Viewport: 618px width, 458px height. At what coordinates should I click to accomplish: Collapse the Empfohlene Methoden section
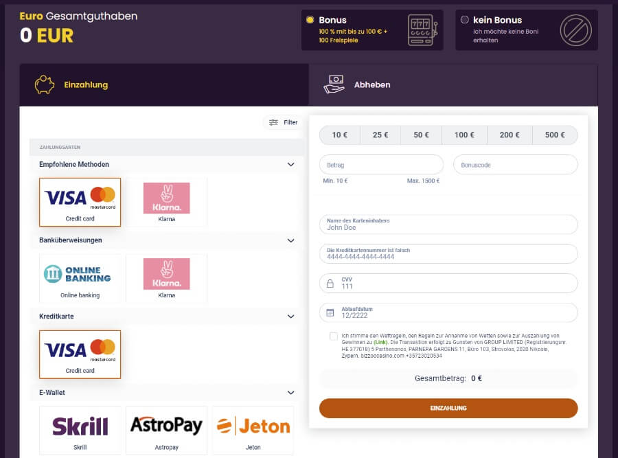coord(291,164)
